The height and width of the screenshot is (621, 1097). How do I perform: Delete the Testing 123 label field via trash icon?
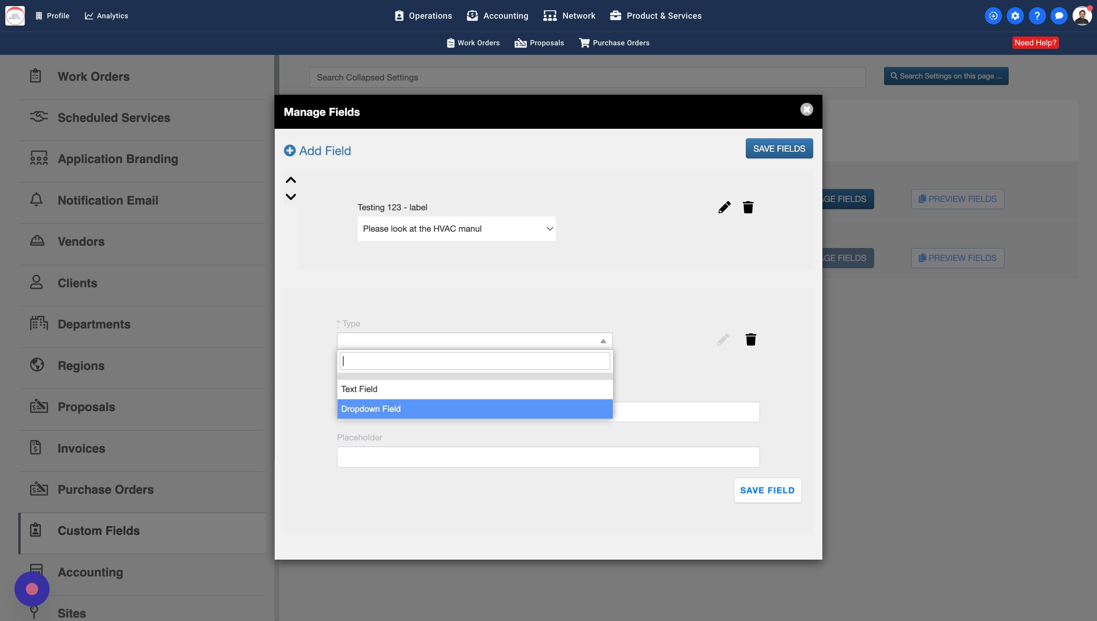coord(748,207)
